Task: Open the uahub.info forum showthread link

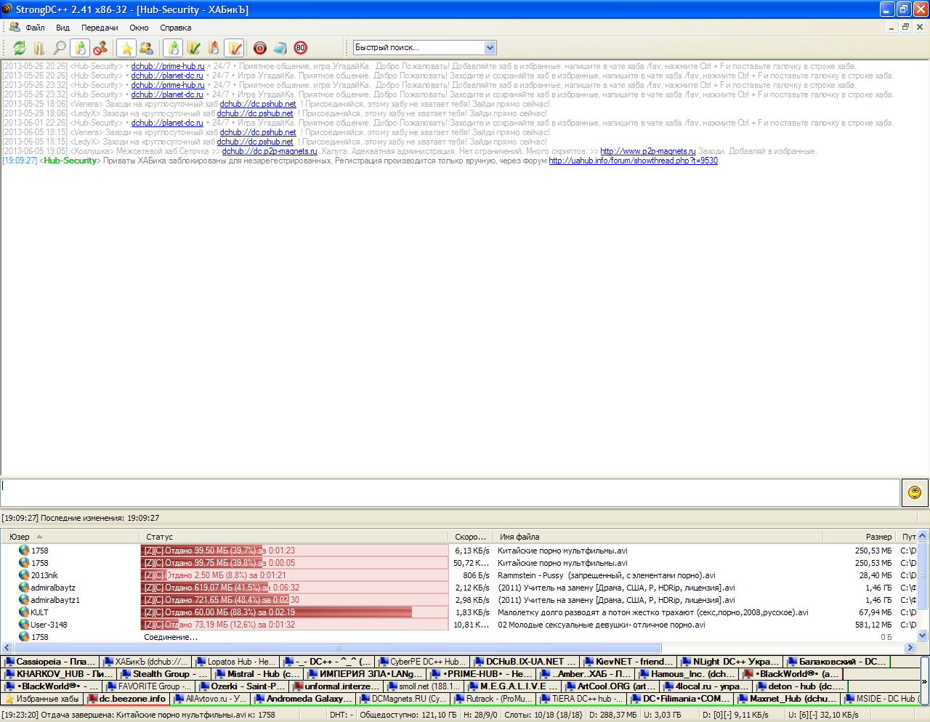Action: (633, 161)
